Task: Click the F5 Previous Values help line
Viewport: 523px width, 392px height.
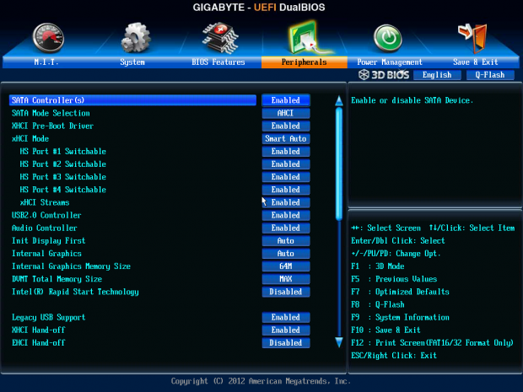Action: pyautogui.click(x=394, y=279)
